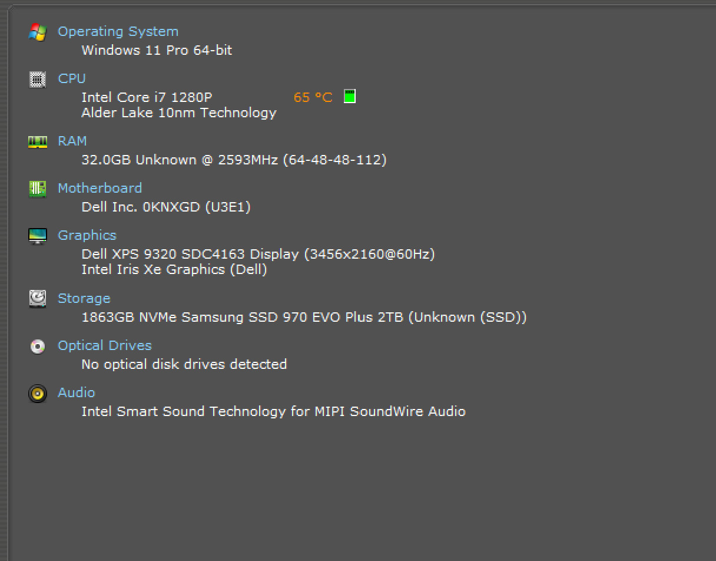Open the RAM section heading
716x561 pixels.
(x=72, y=141)
